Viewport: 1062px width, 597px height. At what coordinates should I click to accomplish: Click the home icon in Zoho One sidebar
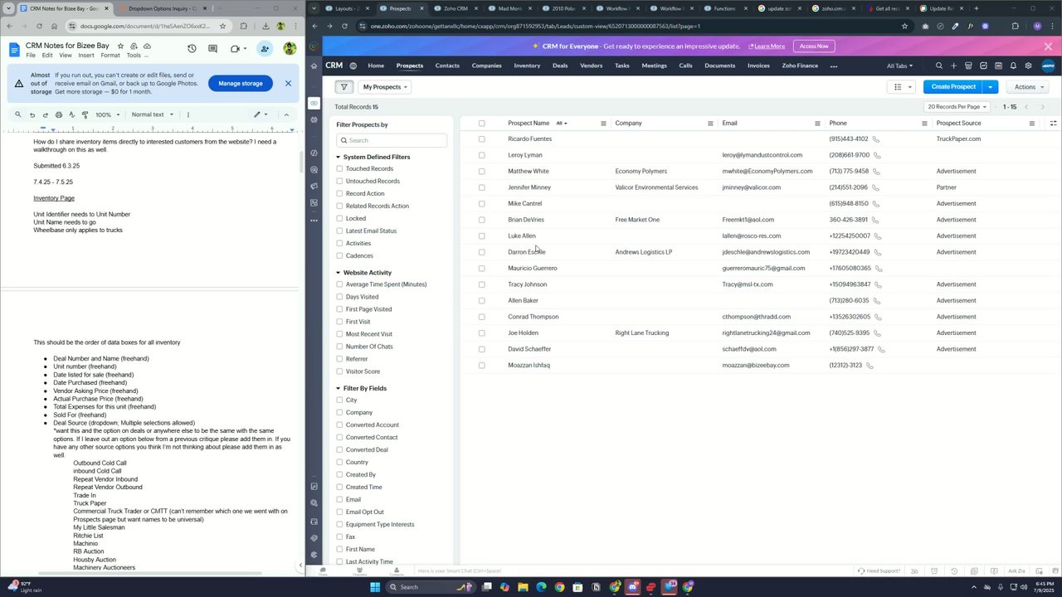pyautogui.click(x=314, y=66)
